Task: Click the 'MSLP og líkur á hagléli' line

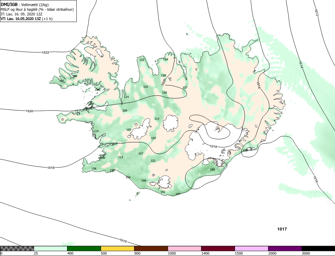Action: coord(37,9)
